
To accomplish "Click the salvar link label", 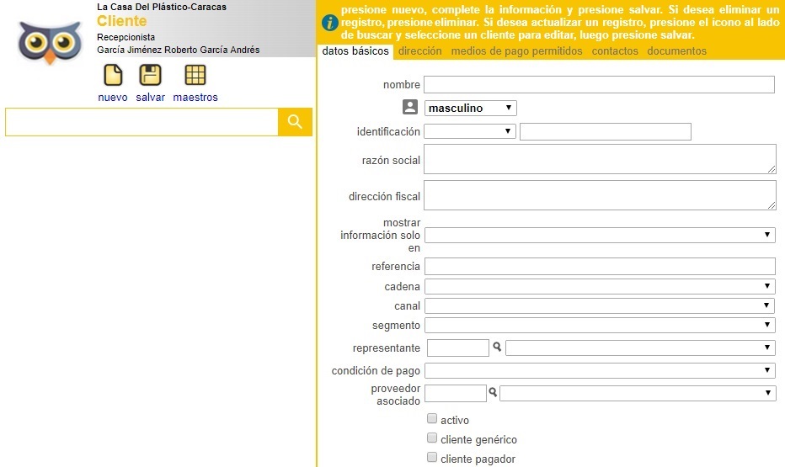I will [150, 98].
